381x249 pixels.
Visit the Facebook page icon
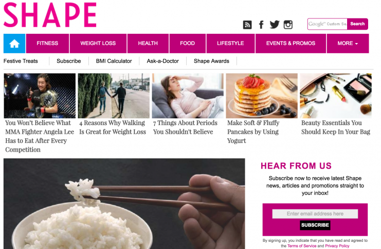click(x=261, y=25)
